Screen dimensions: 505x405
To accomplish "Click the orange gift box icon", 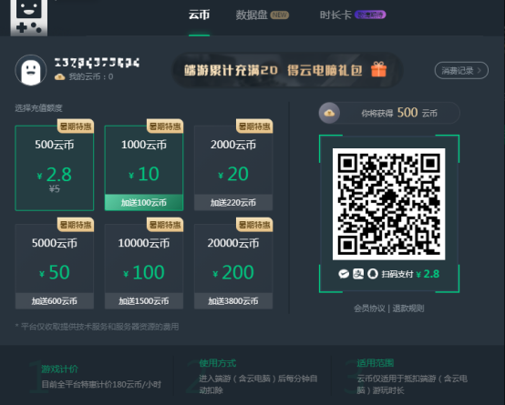I will coord(379,69).
